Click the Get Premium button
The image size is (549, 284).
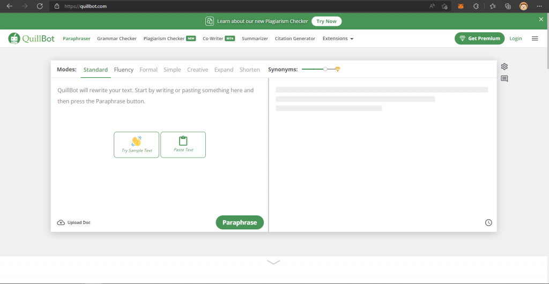(479, 39)
